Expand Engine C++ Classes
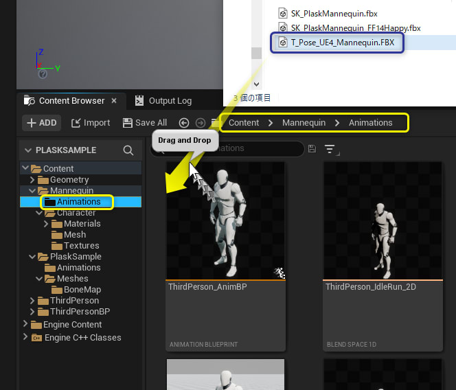 click(25, 336)
